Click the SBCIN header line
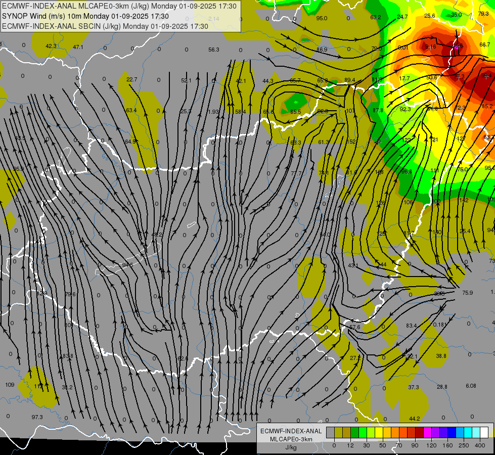The image size is (495, 455). [105, 26]
